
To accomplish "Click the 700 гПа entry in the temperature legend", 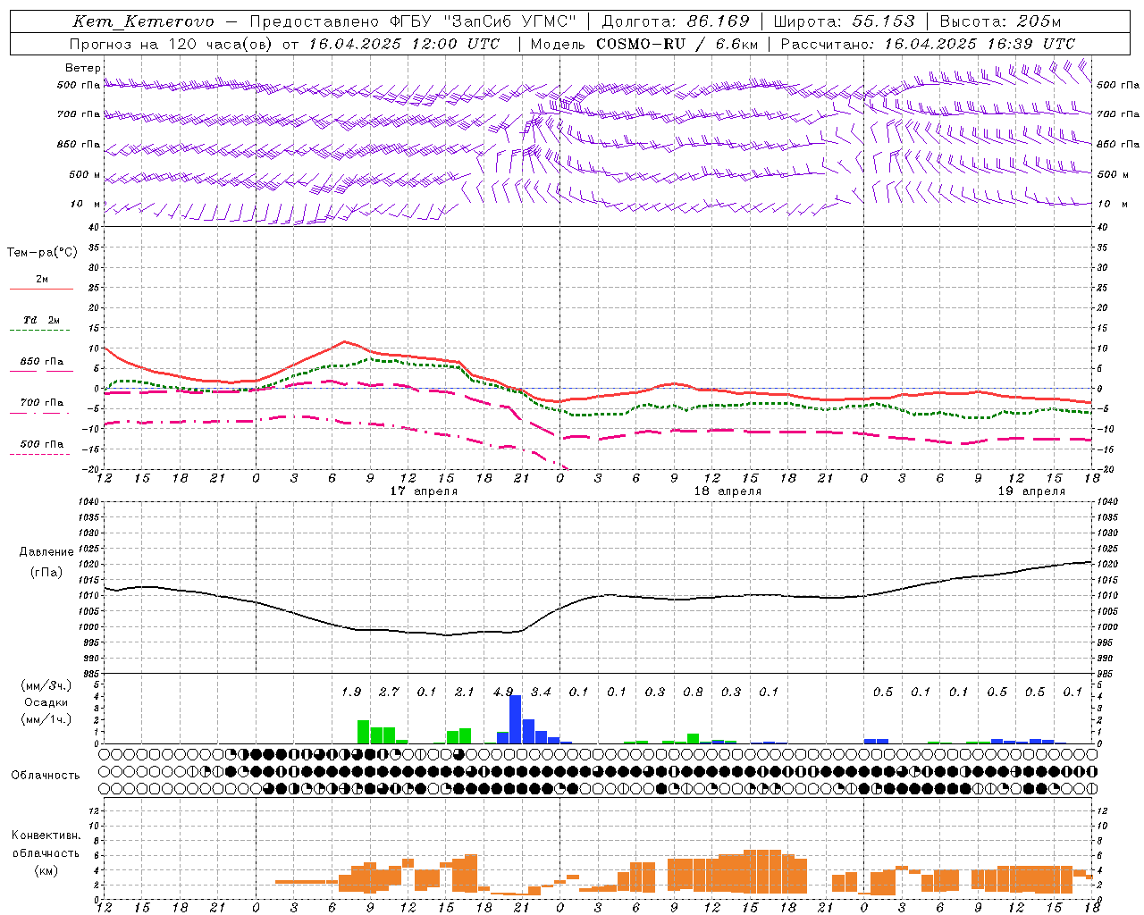I will 41,403.
